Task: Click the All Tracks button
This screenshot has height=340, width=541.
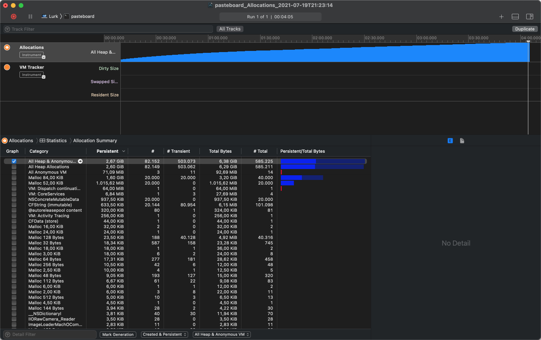Action: pyautogui.click(x=230, y=29)
